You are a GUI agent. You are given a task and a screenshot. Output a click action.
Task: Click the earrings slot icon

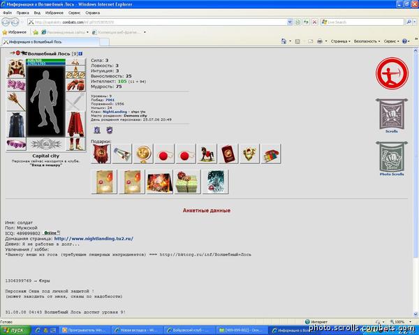(x=75, y=62)
